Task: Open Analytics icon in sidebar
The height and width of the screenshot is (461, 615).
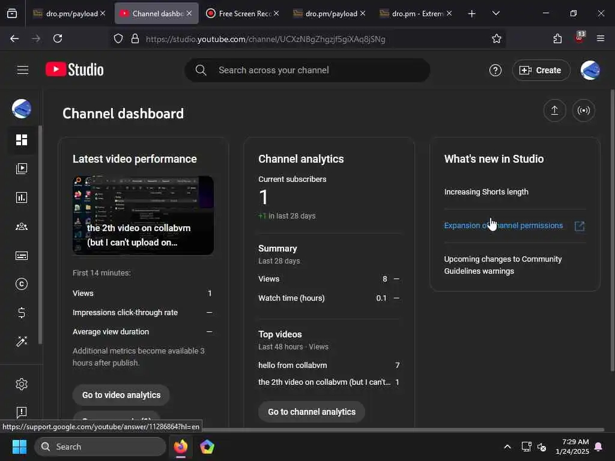Action: click(x=22, y=197)
